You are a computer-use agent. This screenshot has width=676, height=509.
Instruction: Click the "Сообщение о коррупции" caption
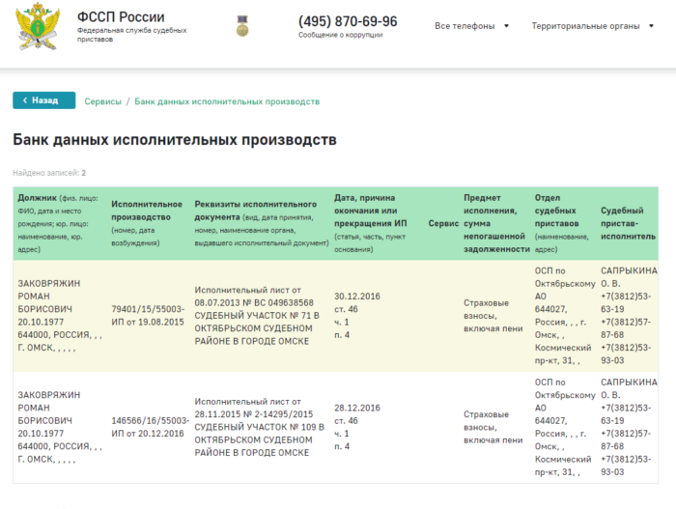coord(340,35)
